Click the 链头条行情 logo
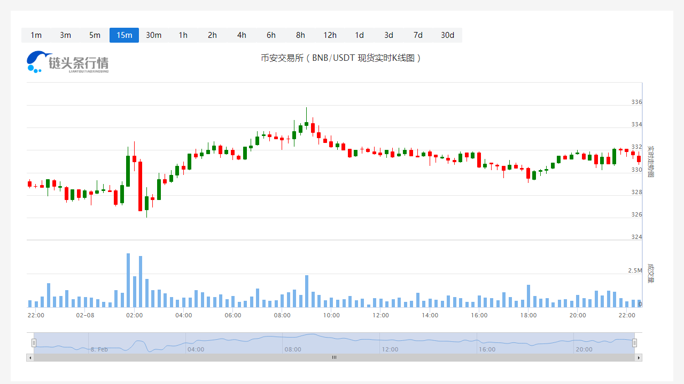The width and height of the screenshot is (684, 384). pyautogui.click(x=68, y=62)
